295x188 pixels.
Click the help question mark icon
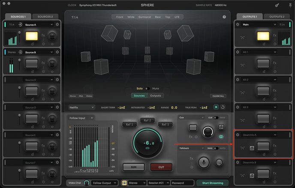click(x=224, y=17)
